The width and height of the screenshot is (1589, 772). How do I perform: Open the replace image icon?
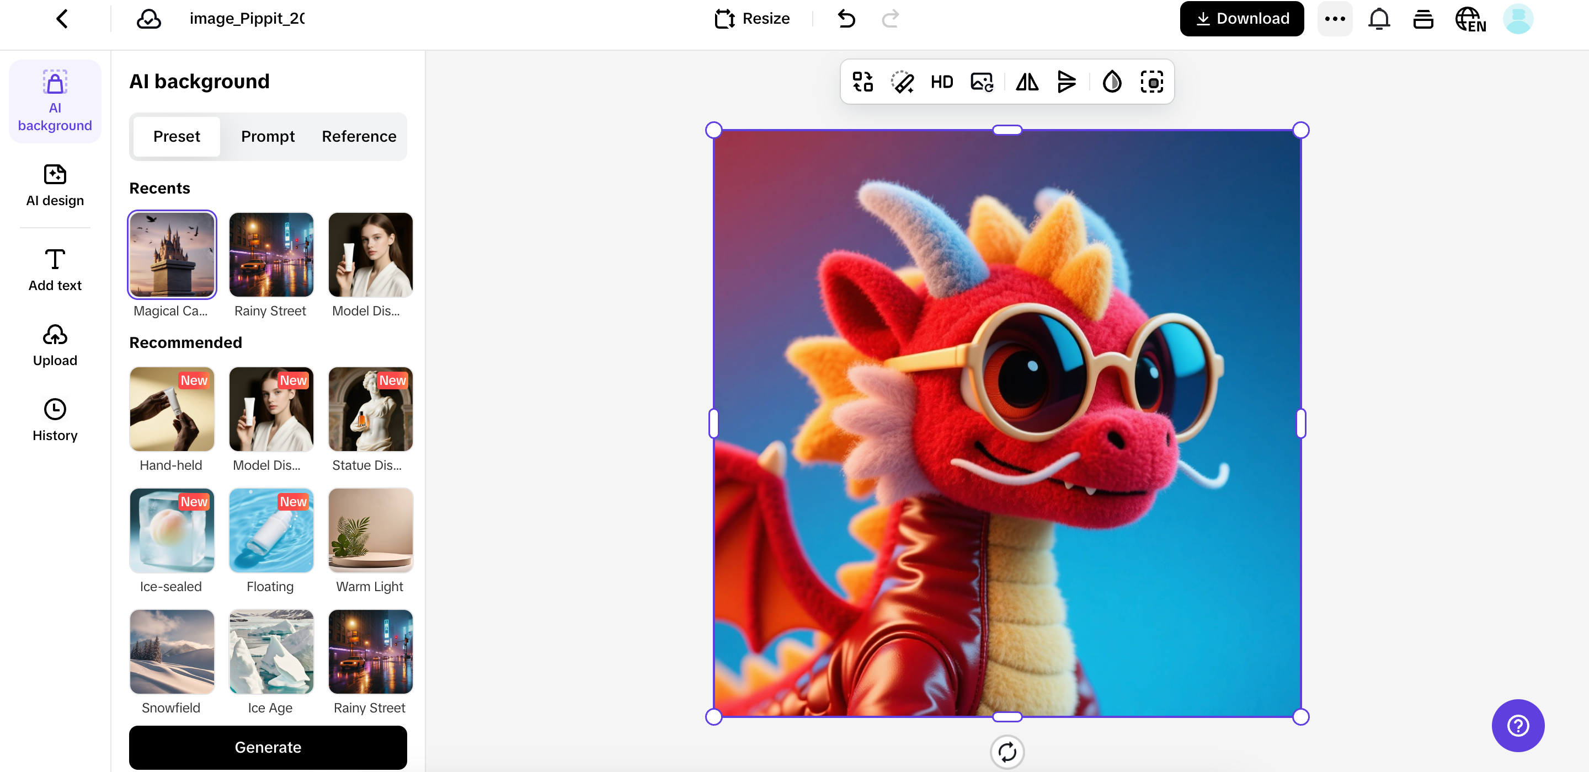click(982, 82)
